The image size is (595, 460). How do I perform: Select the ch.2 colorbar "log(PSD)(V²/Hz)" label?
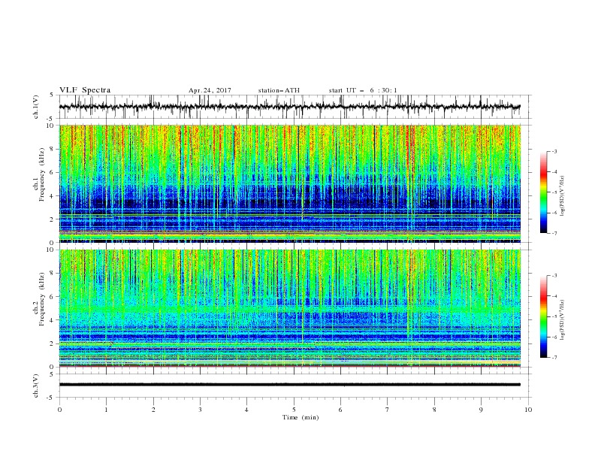[x=562, y=319]
